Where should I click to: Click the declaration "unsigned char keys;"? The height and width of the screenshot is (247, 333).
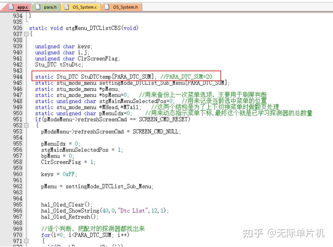(x=64, y=46)
